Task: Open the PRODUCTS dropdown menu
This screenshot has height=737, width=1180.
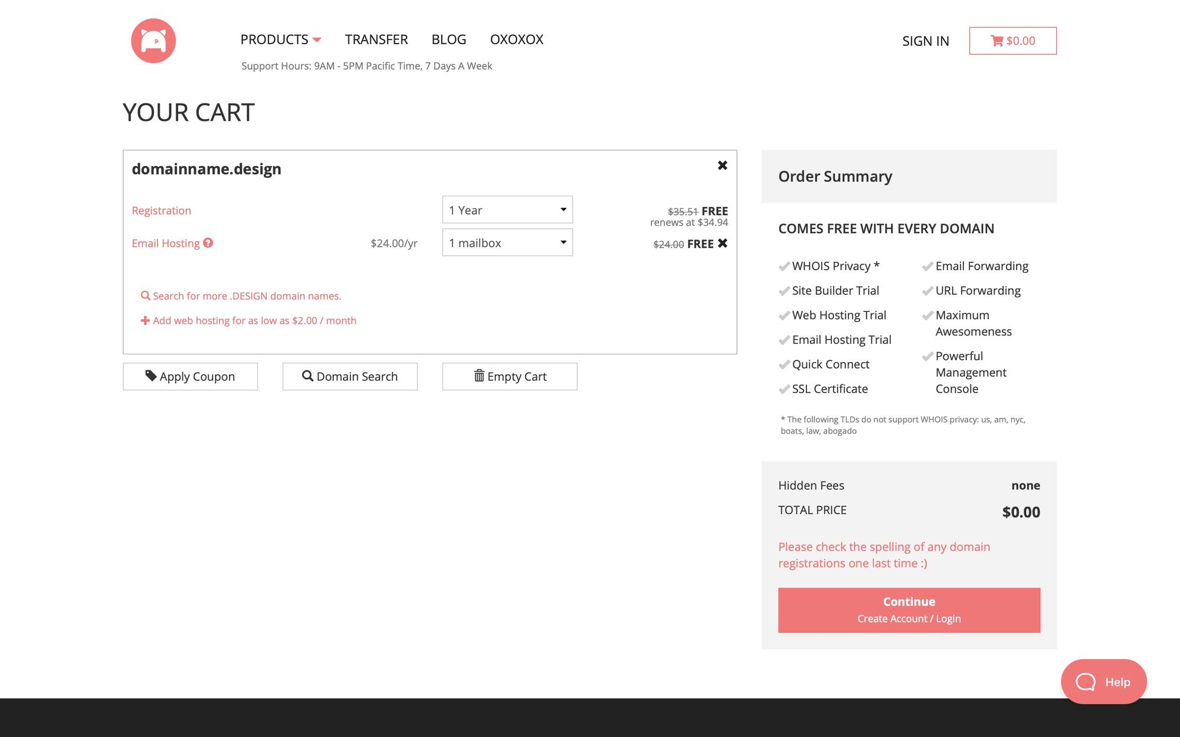Action: (280, 40)
